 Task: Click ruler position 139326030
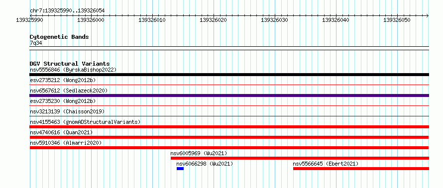coord(275,20)
